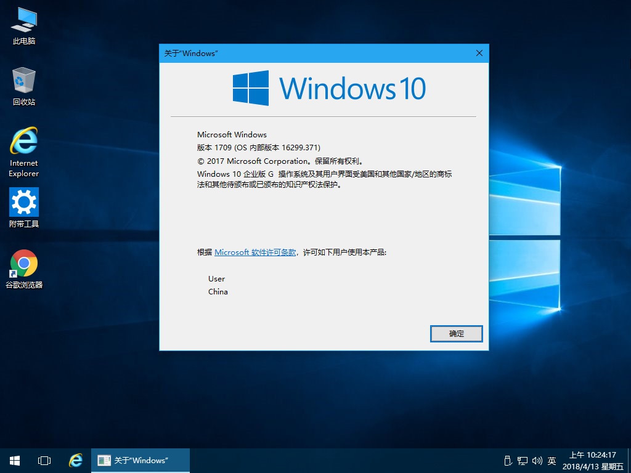The height and width of the screenshot is (473, 631).
Task: Click the © 2017 Microsoft Corporation line
Action: pos(281,161)
